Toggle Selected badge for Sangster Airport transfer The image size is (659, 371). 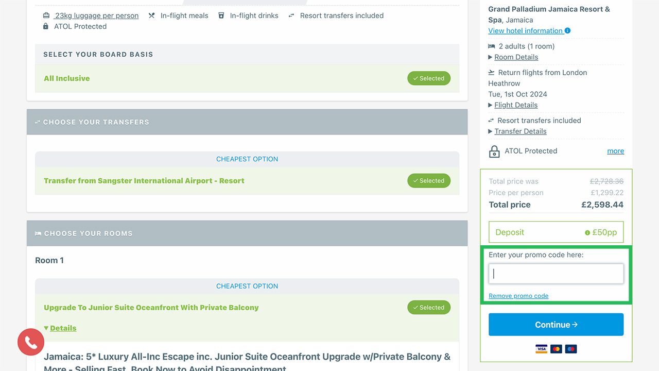point(429,181)
